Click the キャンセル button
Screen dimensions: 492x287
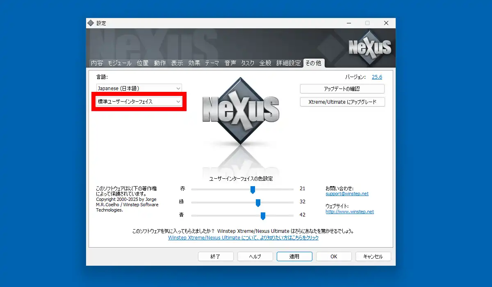pyautogui.click(x=373, y=256)
